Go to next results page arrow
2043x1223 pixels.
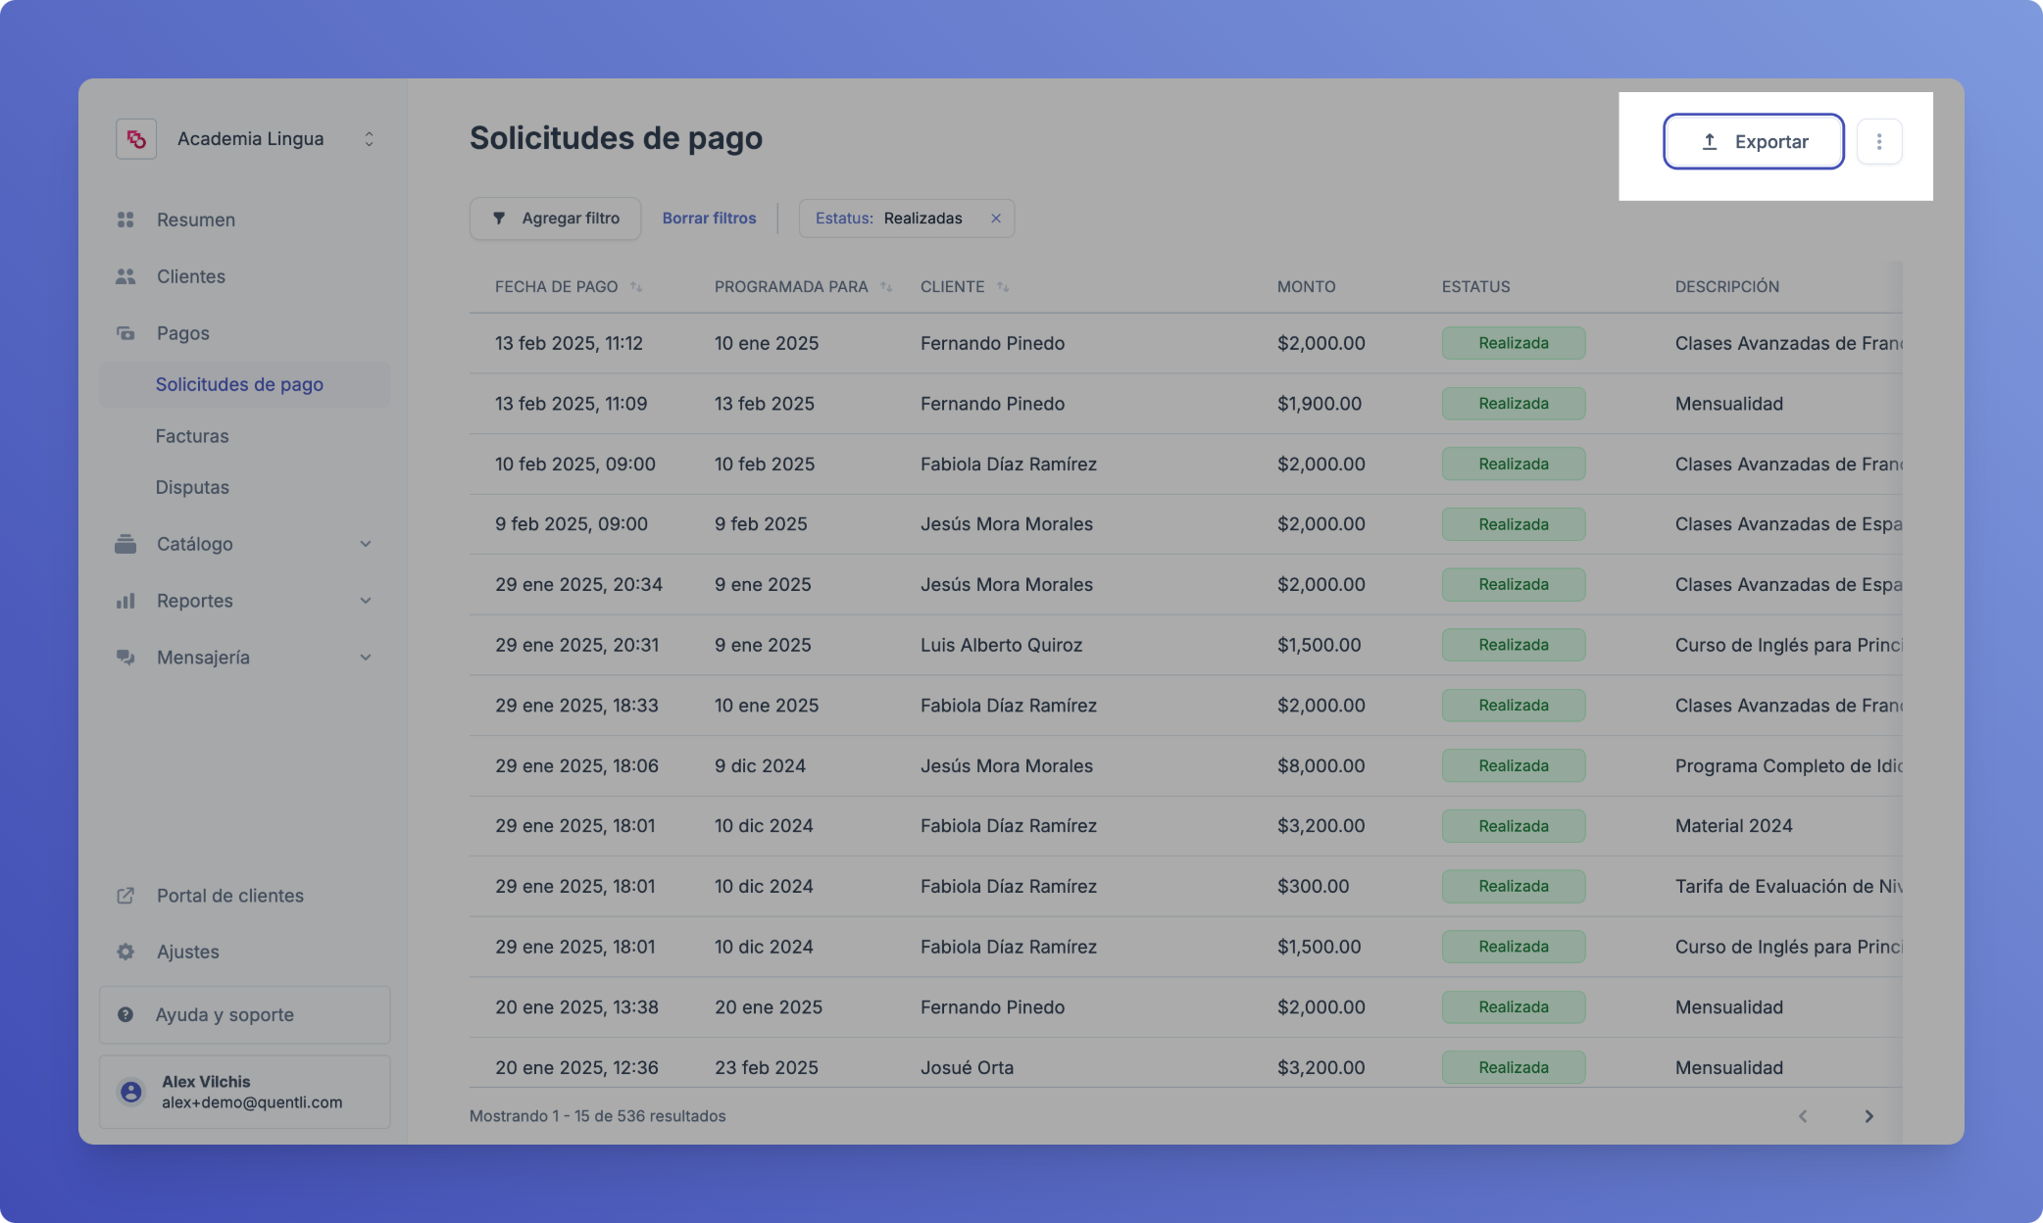click(1869, 1116)
